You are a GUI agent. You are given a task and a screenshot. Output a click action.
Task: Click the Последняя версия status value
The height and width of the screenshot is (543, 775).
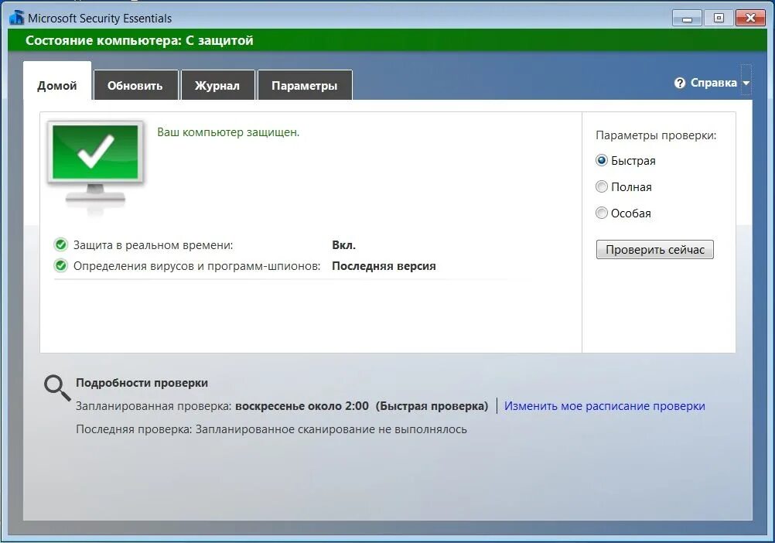click(x=384, y=266)
